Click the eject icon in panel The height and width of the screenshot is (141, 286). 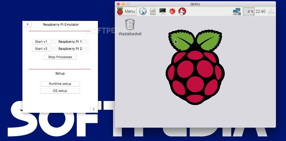(271, 11)
